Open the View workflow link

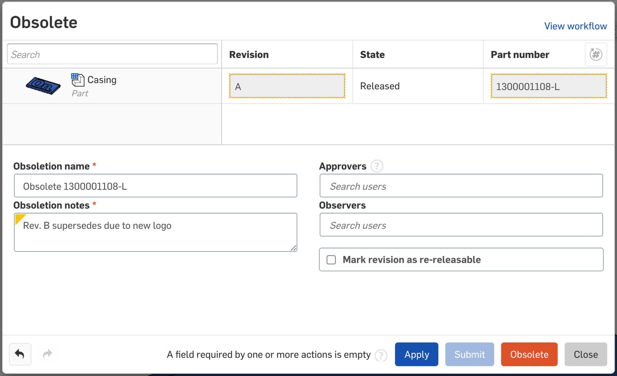point(575,26)
